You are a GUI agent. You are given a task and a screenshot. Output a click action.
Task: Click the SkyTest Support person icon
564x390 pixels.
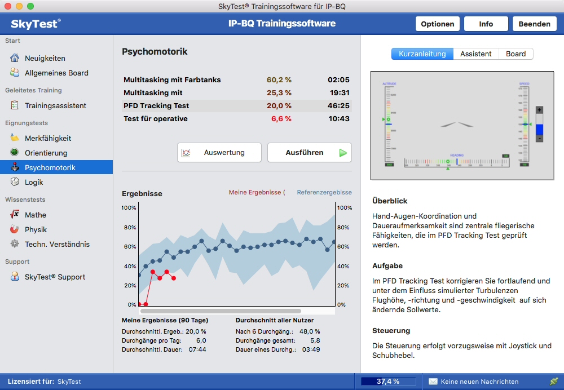point(15,277)
